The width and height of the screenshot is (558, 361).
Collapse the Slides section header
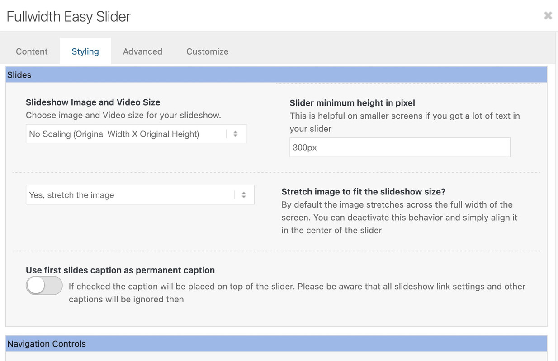pos(276,75)
